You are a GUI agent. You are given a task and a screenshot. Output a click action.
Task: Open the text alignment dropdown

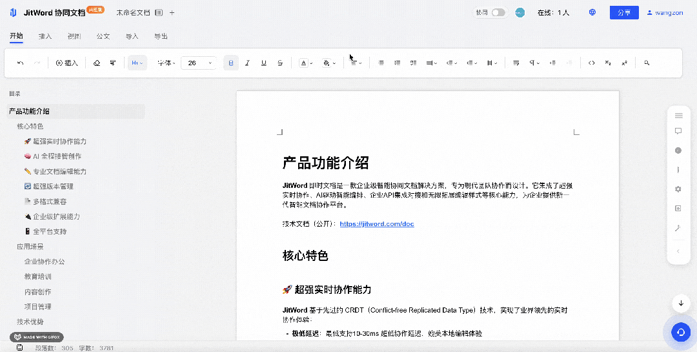[x=356, y=63]
